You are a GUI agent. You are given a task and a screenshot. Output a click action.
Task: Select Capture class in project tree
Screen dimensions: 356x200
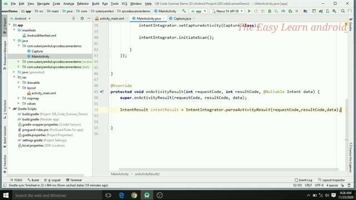tap(37, 51)
